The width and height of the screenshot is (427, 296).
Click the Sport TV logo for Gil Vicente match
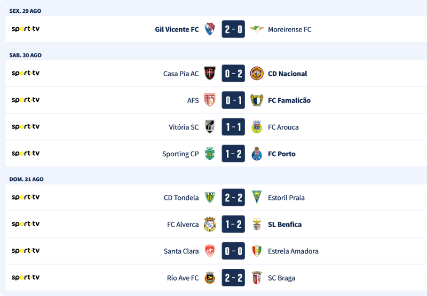[x=26, y=29]
